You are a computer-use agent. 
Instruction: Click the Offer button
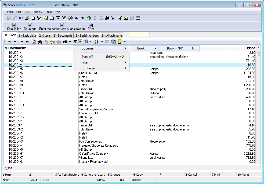91,27
